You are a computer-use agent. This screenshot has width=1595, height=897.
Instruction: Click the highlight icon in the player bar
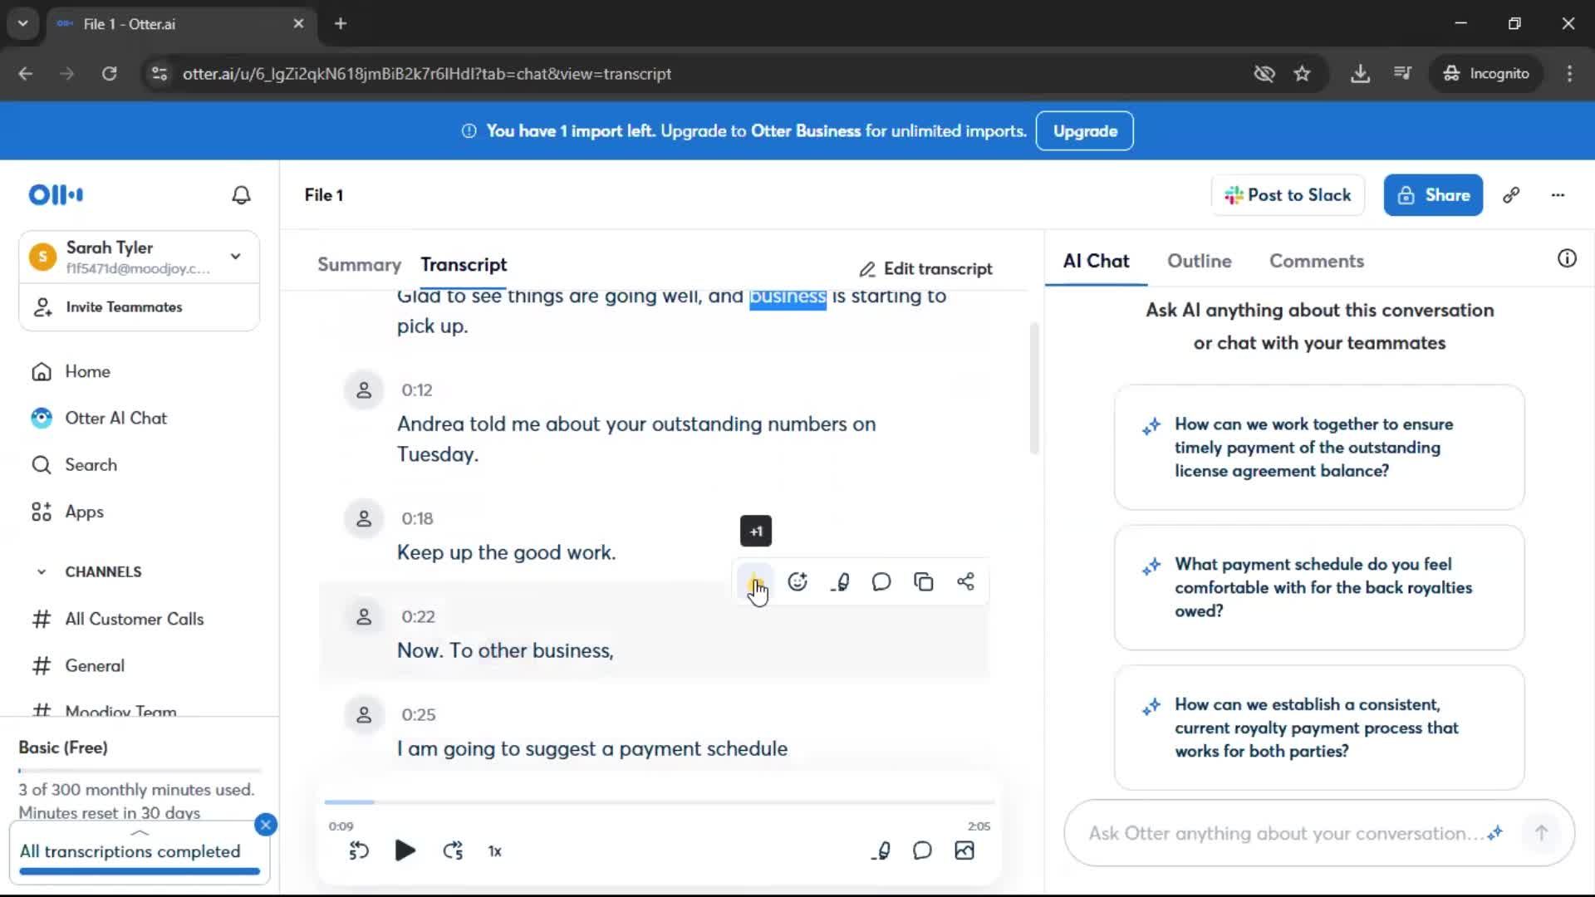(x=881, y=851)
